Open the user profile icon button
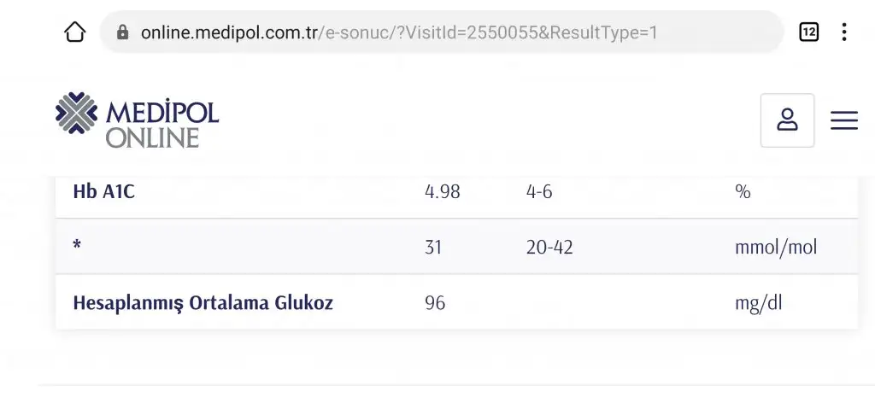The height and width of the screenshot is (409, 875). [787, 120]
